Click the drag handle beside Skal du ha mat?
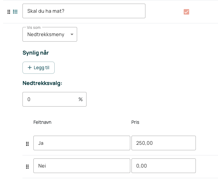218x180 pixels. point(9,12)
